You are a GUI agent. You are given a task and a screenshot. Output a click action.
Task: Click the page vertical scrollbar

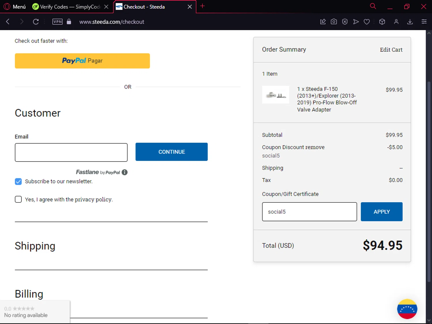[x=429, y=181]
